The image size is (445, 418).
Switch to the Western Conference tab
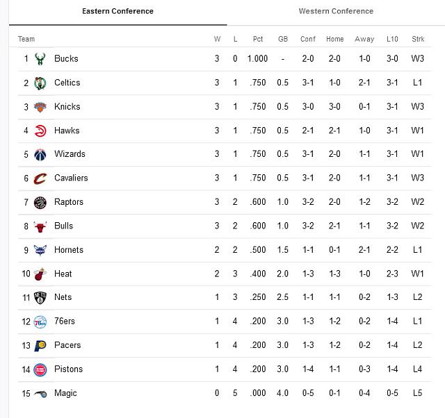pos(336,11)
